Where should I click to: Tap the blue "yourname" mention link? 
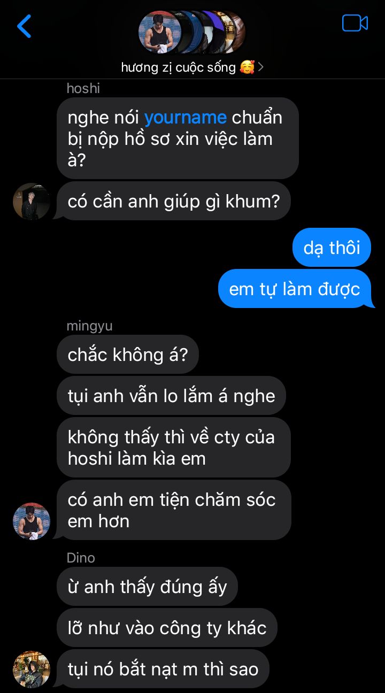(x=186, y=118)
